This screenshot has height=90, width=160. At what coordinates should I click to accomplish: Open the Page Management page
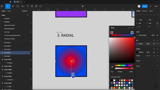[x=9, y=29]
